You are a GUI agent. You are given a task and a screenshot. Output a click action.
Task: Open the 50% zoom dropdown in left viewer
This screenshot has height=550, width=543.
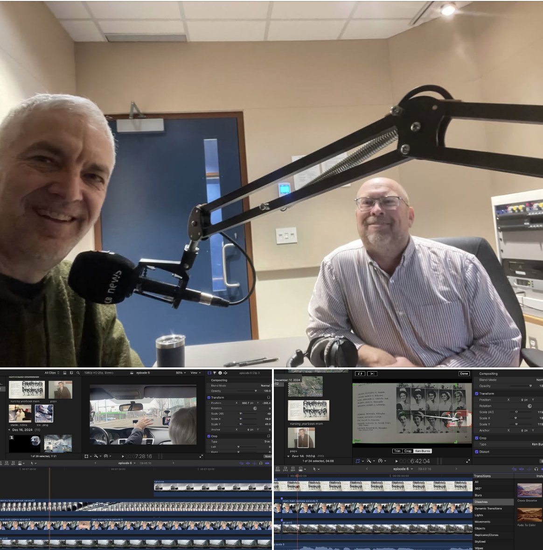pos(181,373)
